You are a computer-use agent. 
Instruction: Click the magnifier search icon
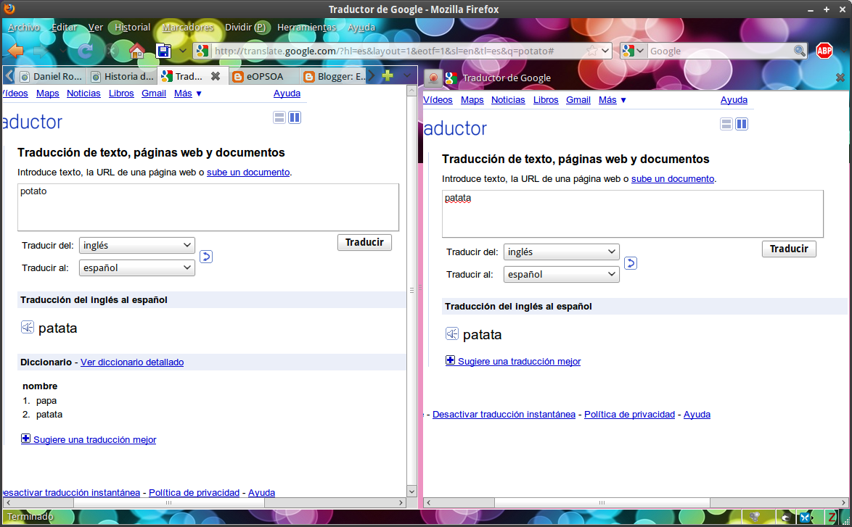(799, 51)
